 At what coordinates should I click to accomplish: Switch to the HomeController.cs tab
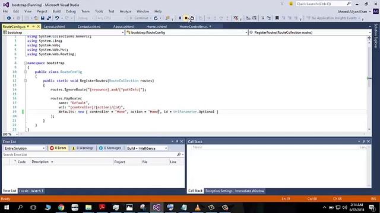tap(194, 27)
